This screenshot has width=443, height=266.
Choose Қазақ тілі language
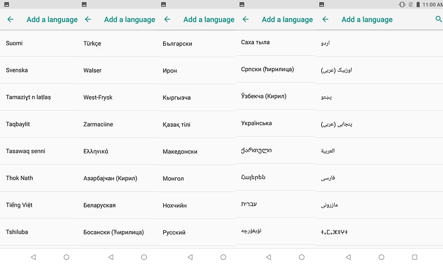[196, 125]
